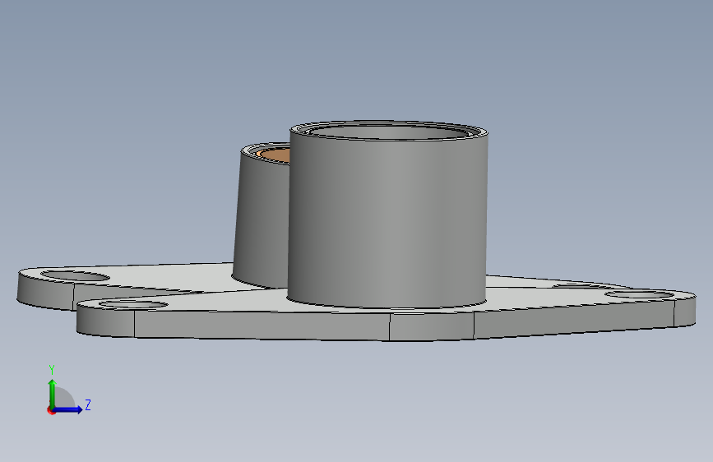The image size is (713, 462).
Task: Select the far-right mounting hole on the flange
Action: [639, 294]
